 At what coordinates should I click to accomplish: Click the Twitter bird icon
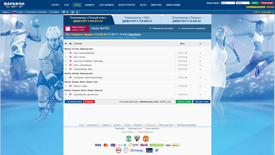tap(156, 150)
